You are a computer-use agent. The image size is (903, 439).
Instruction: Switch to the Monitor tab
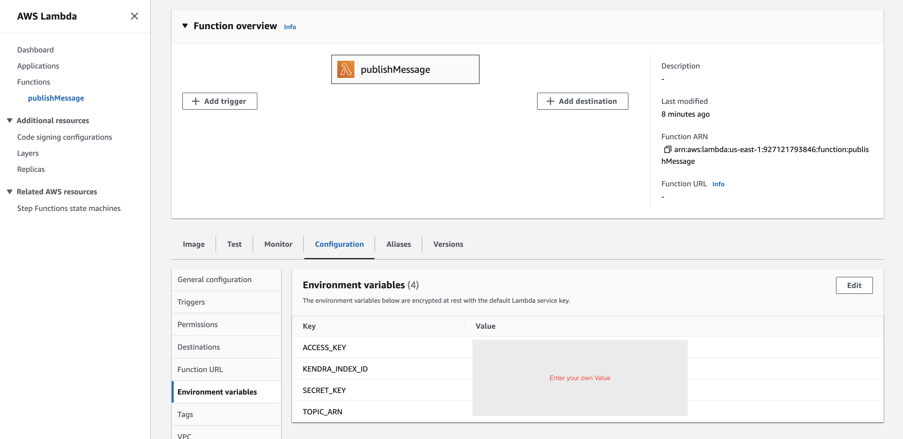click(278, 244)
